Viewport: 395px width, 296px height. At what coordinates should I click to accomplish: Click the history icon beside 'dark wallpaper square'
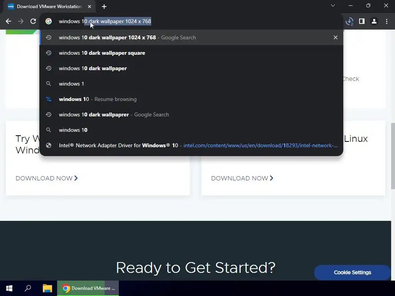click(x=49, y=53)
